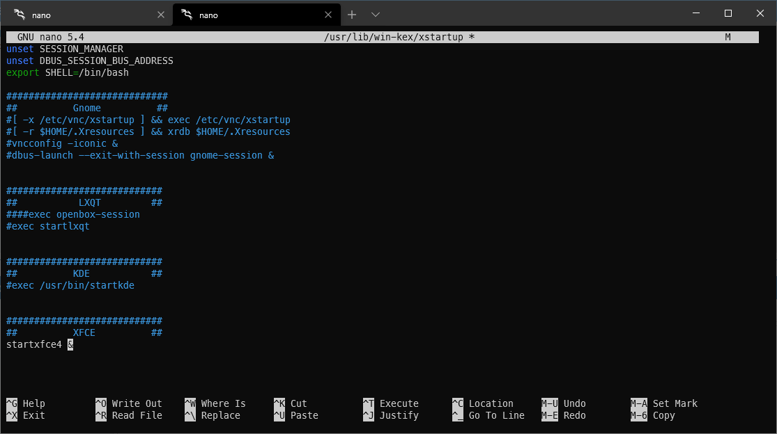
Task: Click the ^U Paste shortcut
Action: (296, 415)
